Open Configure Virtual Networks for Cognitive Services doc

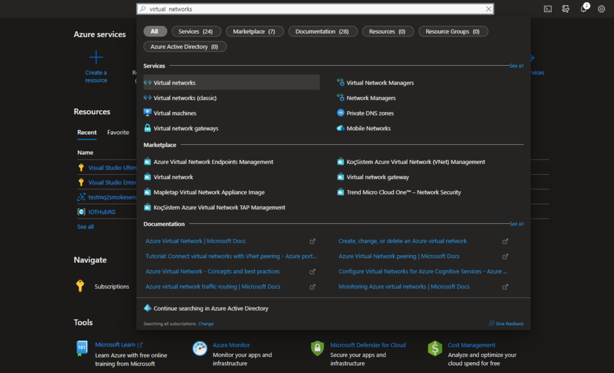pyautogui.click(x=423, y=271)
